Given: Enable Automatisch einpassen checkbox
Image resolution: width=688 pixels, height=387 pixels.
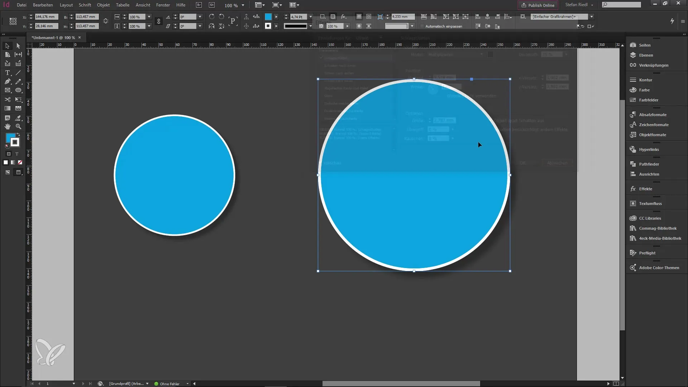Looking at the screenshot, I should 422,26.
